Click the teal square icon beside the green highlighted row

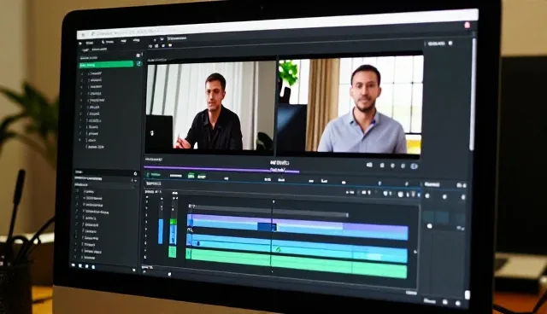point(138,63)
